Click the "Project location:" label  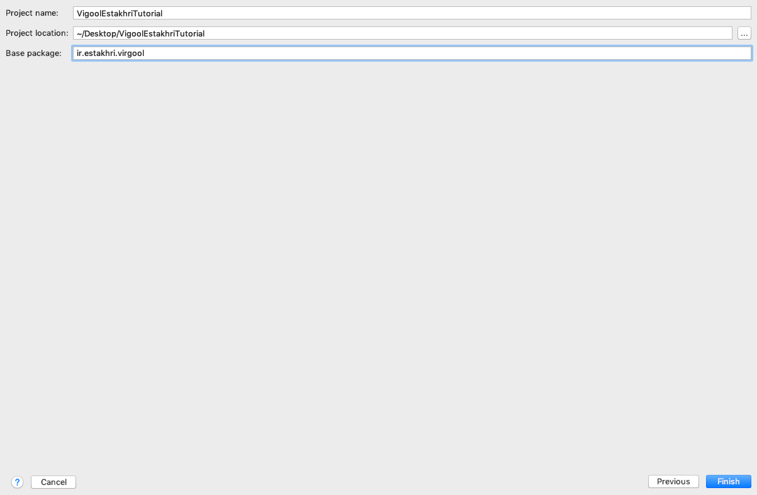[37, 33]
